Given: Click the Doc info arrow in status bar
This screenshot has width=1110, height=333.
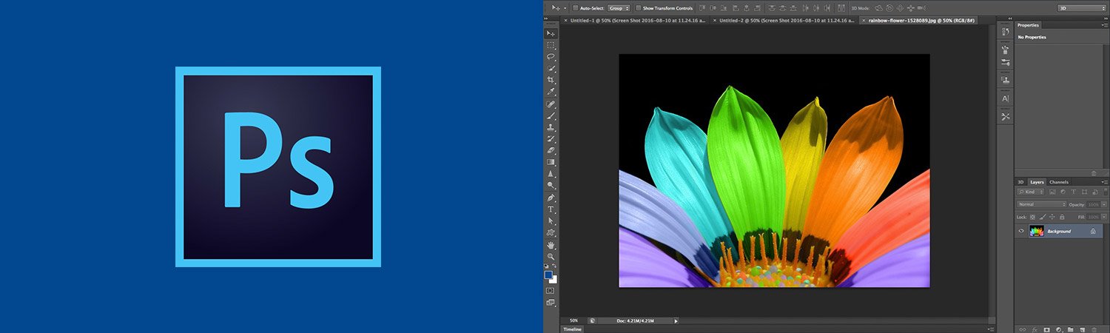Looking at the screenshot, I should click(x=675, y=320).
